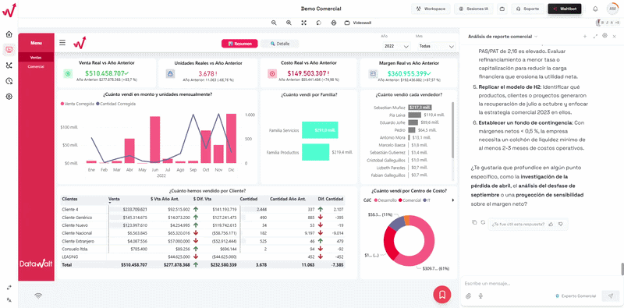Click the red bookmark floating button
624x308 pixels.
point(442,295)
